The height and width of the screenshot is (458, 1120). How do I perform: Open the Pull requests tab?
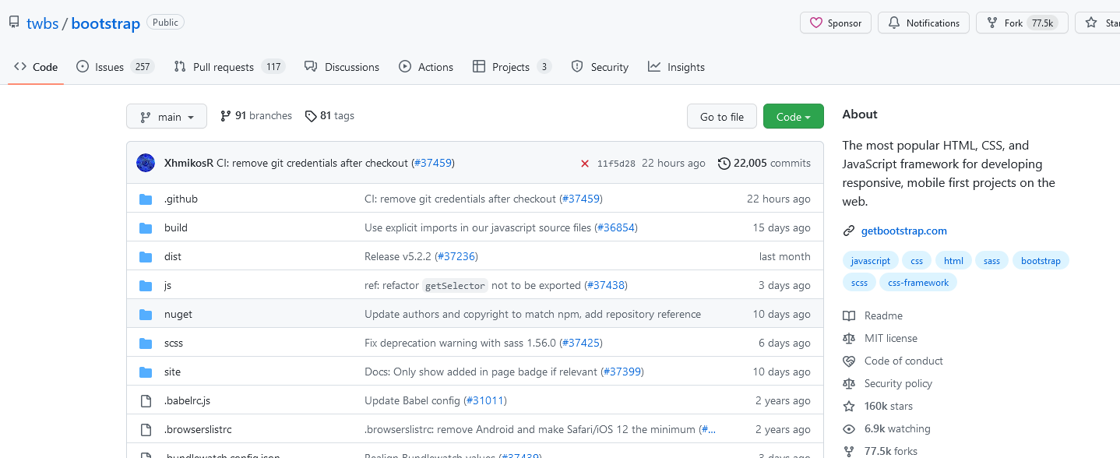(x=229, y=67)
